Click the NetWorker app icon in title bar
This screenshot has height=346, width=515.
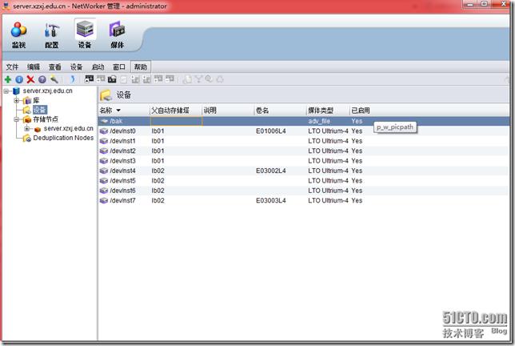click(x=6, y=6)
